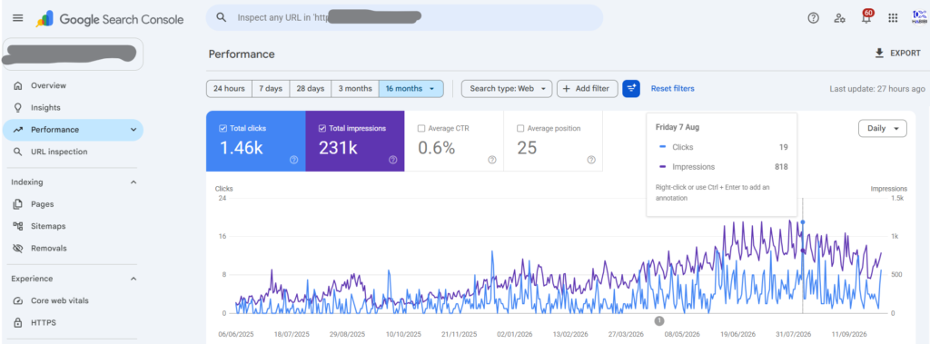Image resolution: width=930 pixels, height=344 pixels.
Task: Open the Google apps grid
Action: pos(893,18)
